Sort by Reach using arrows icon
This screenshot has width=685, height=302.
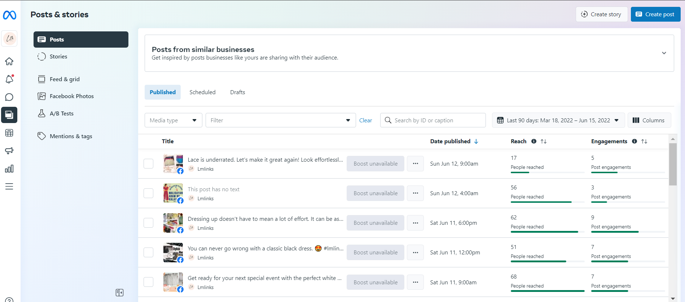(x=544, y=141)
